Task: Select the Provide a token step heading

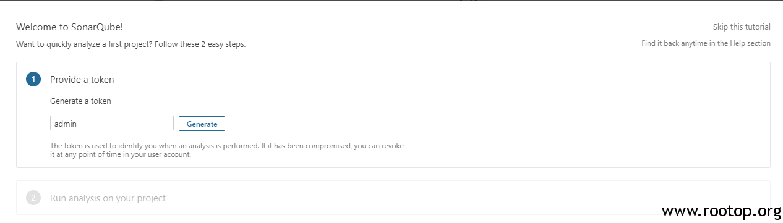Action: click(x=82, y=79)
